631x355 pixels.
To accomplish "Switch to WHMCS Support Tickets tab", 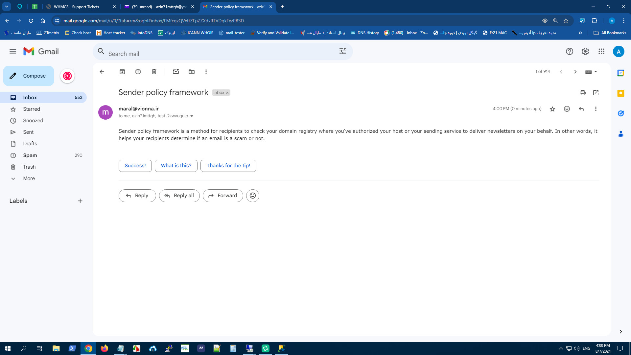I will click(x=77, y=7).
